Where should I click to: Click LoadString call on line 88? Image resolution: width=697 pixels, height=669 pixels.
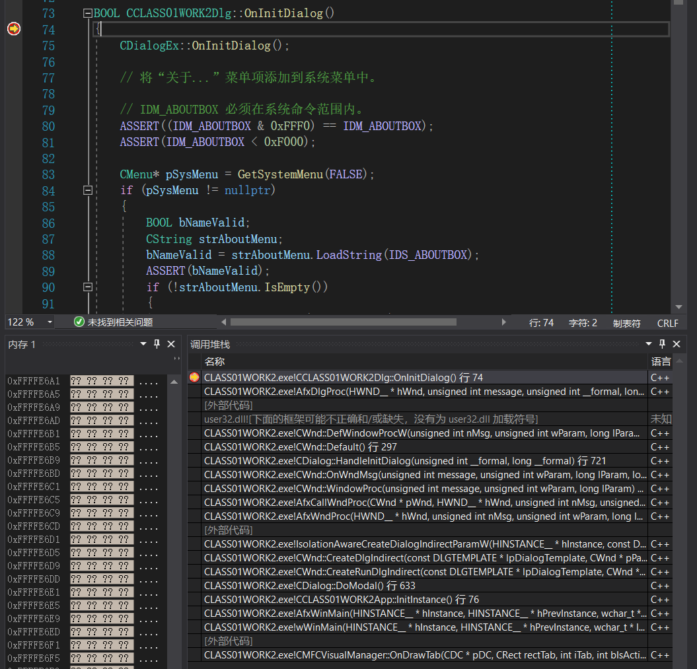[x=349, y=255]
